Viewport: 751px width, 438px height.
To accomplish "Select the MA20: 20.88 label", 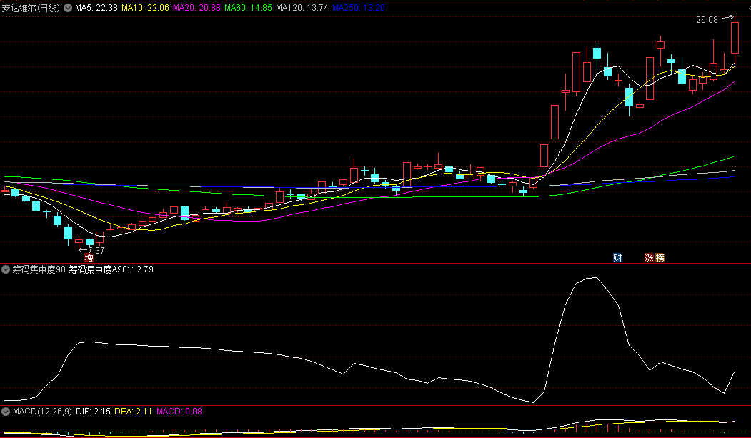I will coord(197,8).
